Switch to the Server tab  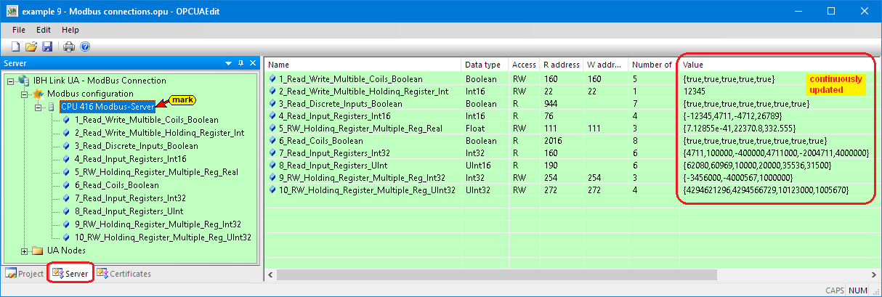[x=70, y=274]
